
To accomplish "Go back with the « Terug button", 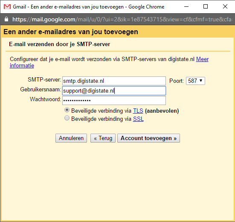I will tap(103, 138).
